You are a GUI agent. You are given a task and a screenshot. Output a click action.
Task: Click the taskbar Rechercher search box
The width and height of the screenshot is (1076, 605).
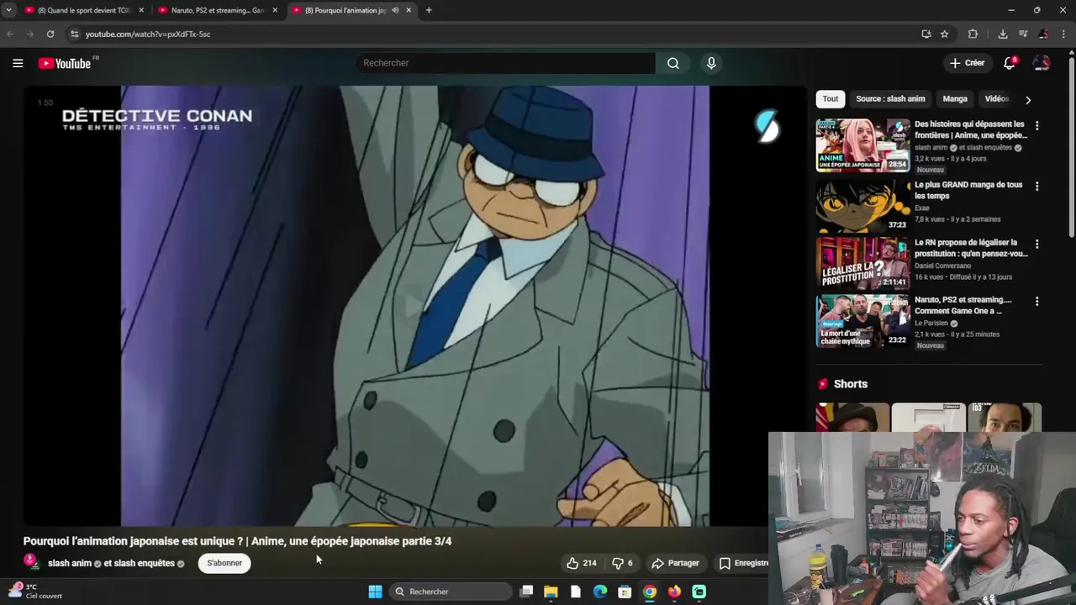coord(451,592)
